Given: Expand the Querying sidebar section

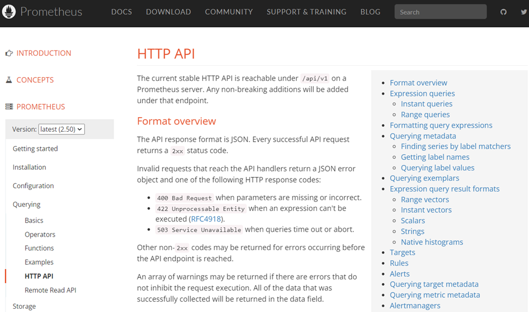Looking at the screenshot, I should [x=27, y=205].
